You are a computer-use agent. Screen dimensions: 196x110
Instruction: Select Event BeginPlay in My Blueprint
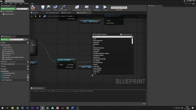[9, 51]
